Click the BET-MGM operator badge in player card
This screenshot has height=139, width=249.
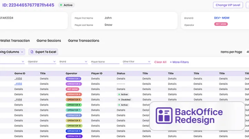221,24
